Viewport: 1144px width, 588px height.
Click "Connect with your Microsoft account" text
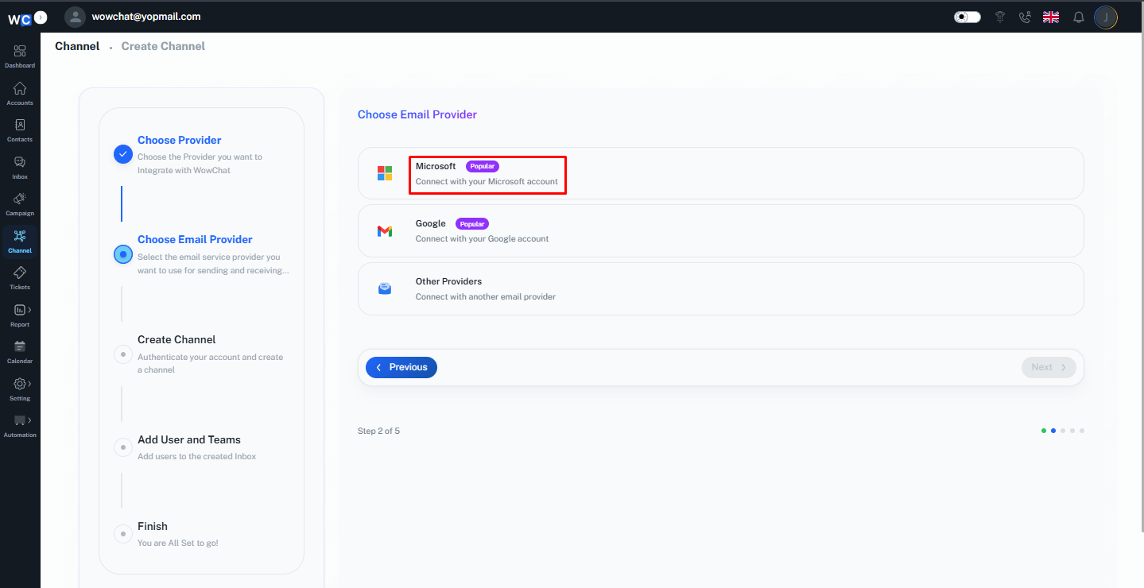click(487, 181)
